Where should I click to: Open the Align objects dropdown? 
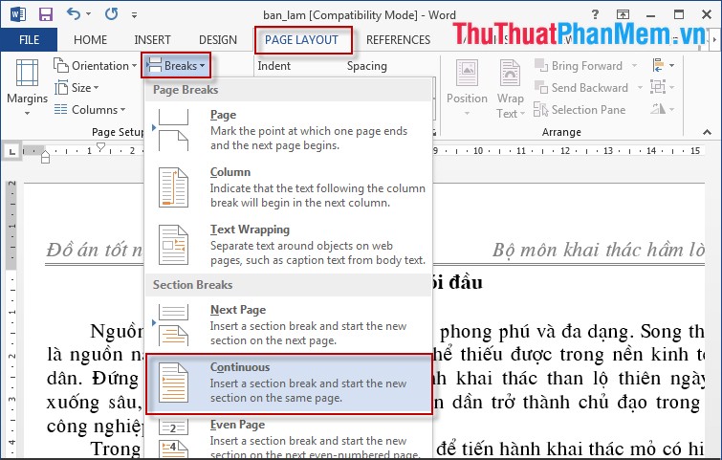pyautogui.click(x=663, y=65)
